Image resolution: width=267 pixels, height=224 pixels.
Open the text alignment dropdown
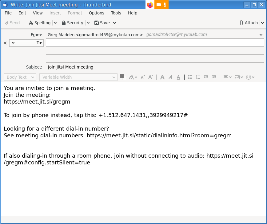[x=228, y=77]
